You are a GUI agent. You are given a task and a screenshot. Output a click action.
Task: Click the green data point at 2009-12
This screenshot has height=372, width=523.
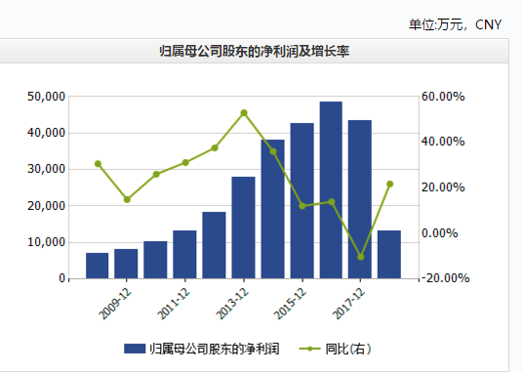pyautogui.click(x=127, y=199)
